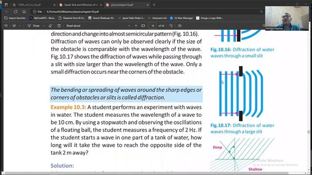Click the Ferhan Mazher webcam video thumbnail

coord(287,18)
